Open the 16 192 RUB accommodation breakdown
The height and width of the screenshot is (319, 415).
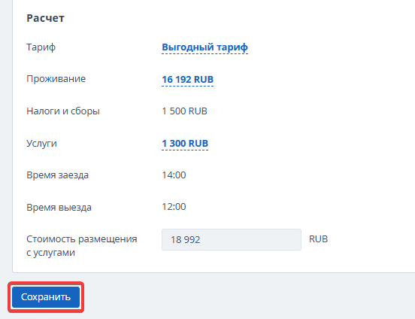(188, 79)
